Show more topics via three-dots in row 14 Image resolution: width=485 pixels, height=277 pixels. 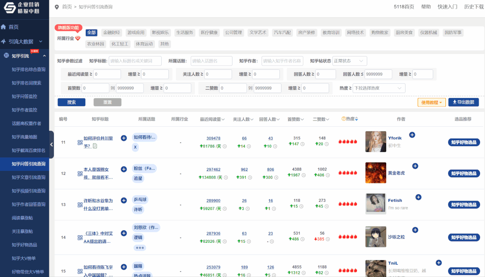[x=140, y=248]
